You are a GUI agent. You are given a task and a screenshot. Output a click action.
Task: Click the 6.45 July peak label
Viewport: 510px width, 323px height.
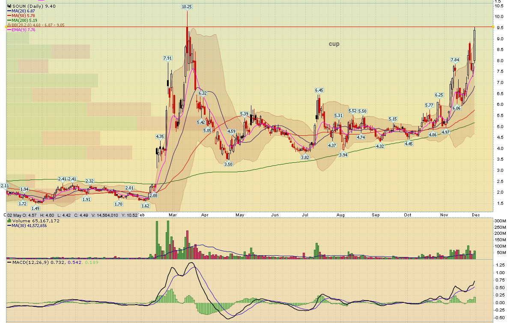tap(319, 90)
